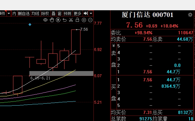This screenshot has height=121, width=195.
Task: Select the scissors cut tool
Action: pyautogui.click(x=71, y=20)
